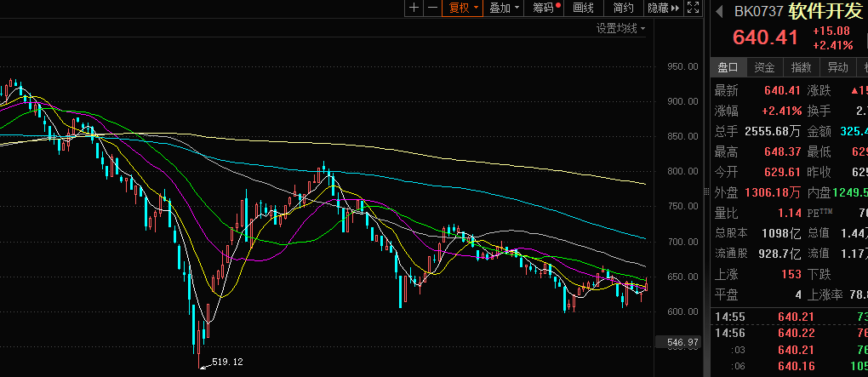868x377 pixels.
Task: Toggle the 简约 simplified mode
Action: (623, 8)
